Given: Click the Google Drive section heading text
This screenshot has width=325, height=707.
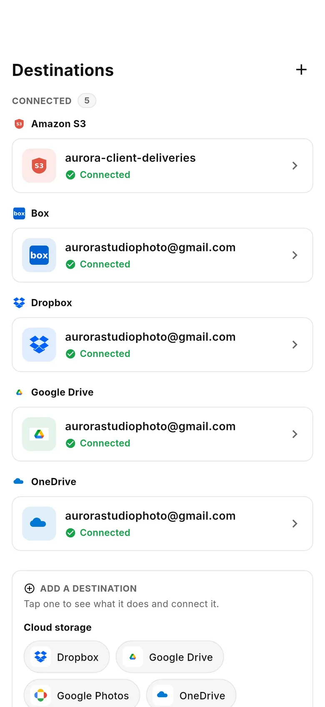Looking at the screenshot, I should 62,392.
